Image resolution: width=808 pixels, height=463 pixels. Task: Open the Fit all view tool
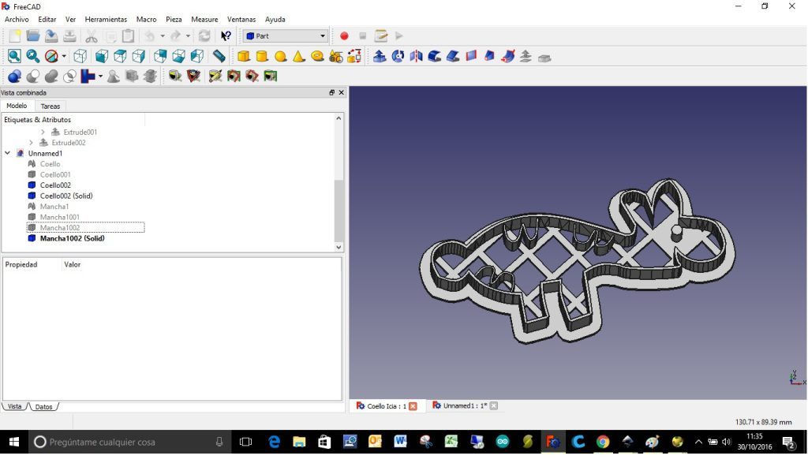point(13,55)
